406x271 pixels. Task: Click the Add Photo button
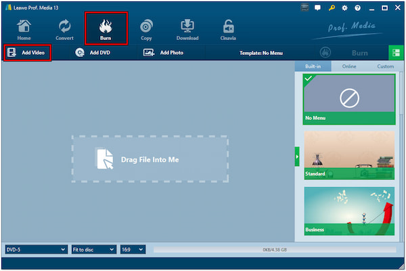click(164, 52)
